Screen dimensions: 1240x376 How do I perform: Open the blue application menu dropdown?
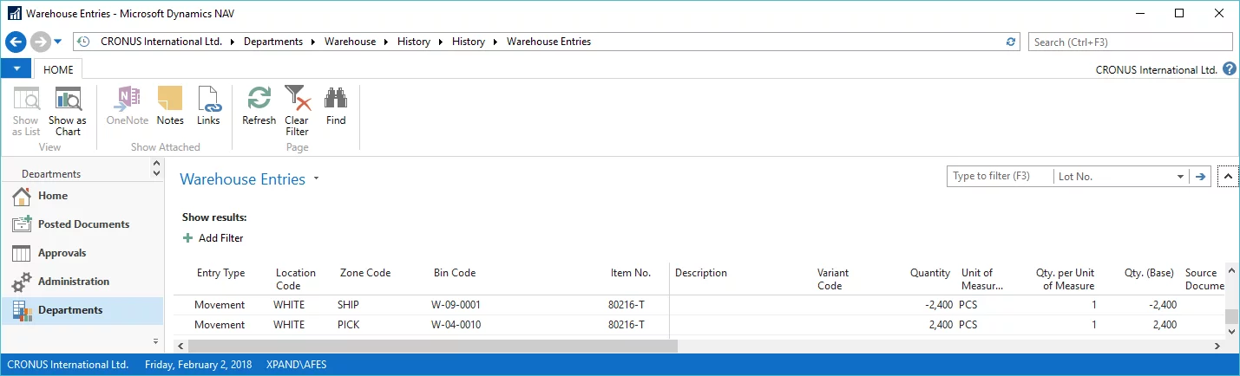click(16, 69)
